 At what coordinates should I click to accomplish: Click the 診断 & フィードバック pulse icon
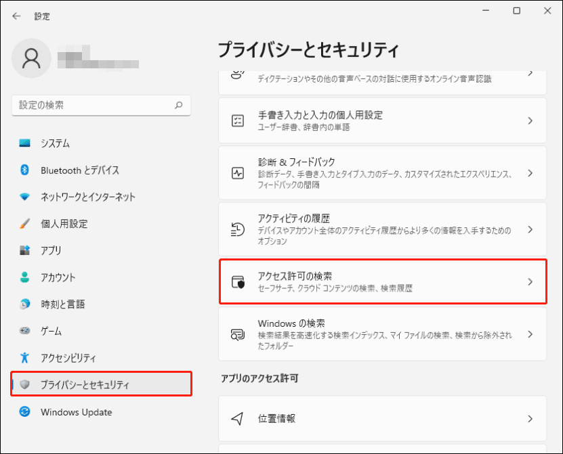tap(238, 173)
